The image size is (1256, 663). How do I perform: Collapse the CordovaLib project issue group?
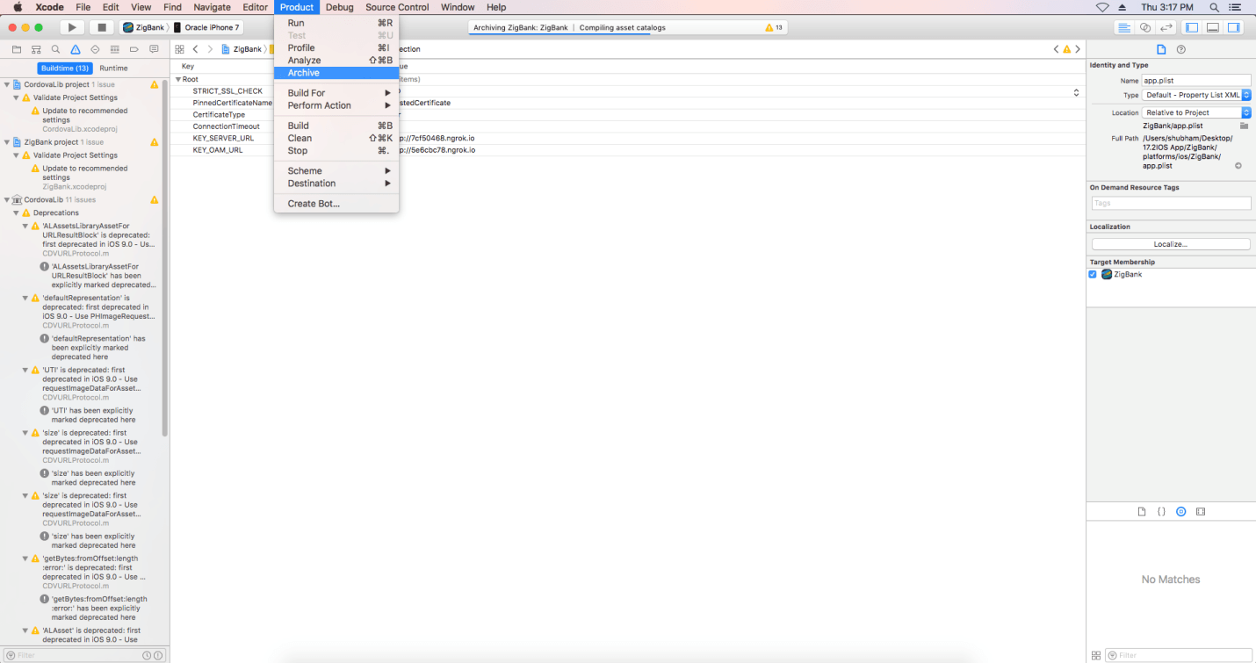pos(7,84)
